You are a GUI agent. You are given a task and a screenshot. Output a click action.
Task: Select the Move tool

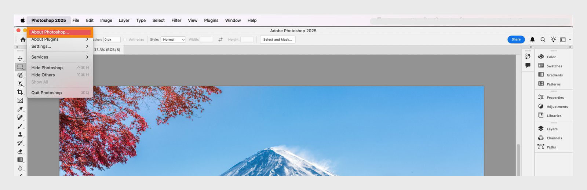tap(20, 59)
